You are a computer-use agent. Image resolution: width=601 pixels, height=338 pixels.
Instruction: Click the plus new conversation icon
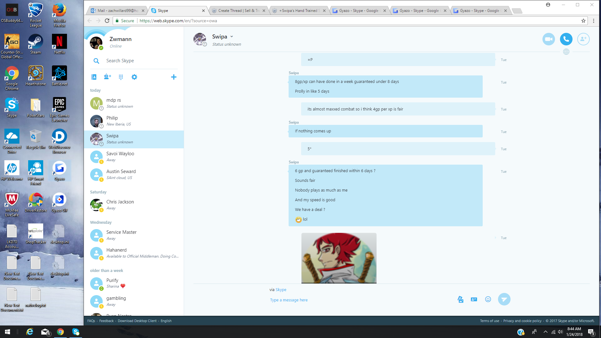174,77
